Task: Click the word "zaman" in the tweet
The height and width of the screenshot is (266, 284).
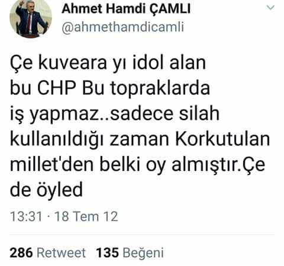Action: 140,140
